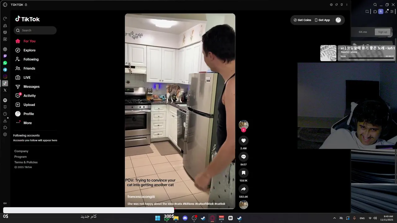Screen dimensions: 397x223
Task: Open the Opera snapshot tool icon
Action: click(367, 11)
